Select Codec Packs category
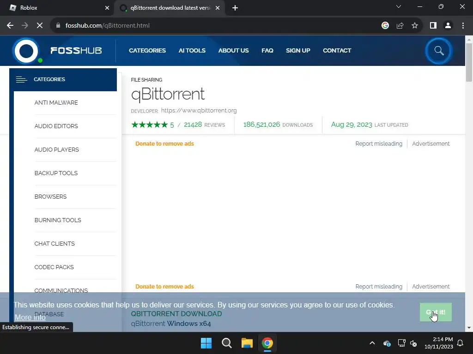 tap(54, 267)
